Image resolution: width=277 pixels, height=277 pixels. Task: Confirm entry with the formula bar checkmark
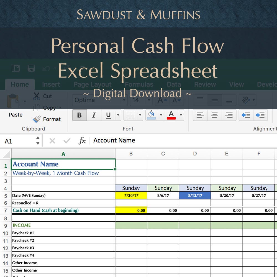pos(67,140)
